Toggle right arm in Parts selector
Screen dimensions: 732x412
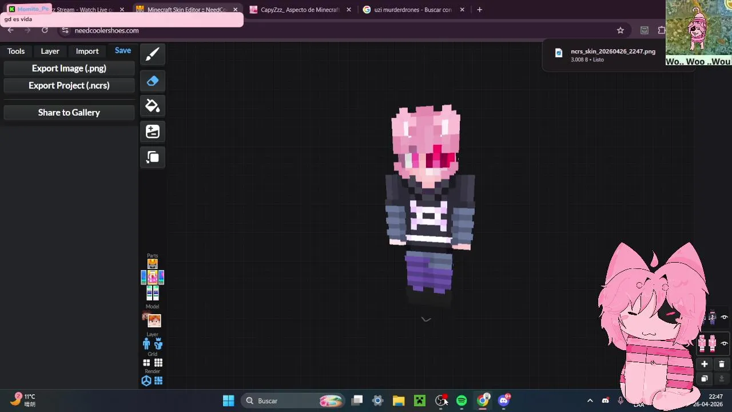[x=161, y=277]
